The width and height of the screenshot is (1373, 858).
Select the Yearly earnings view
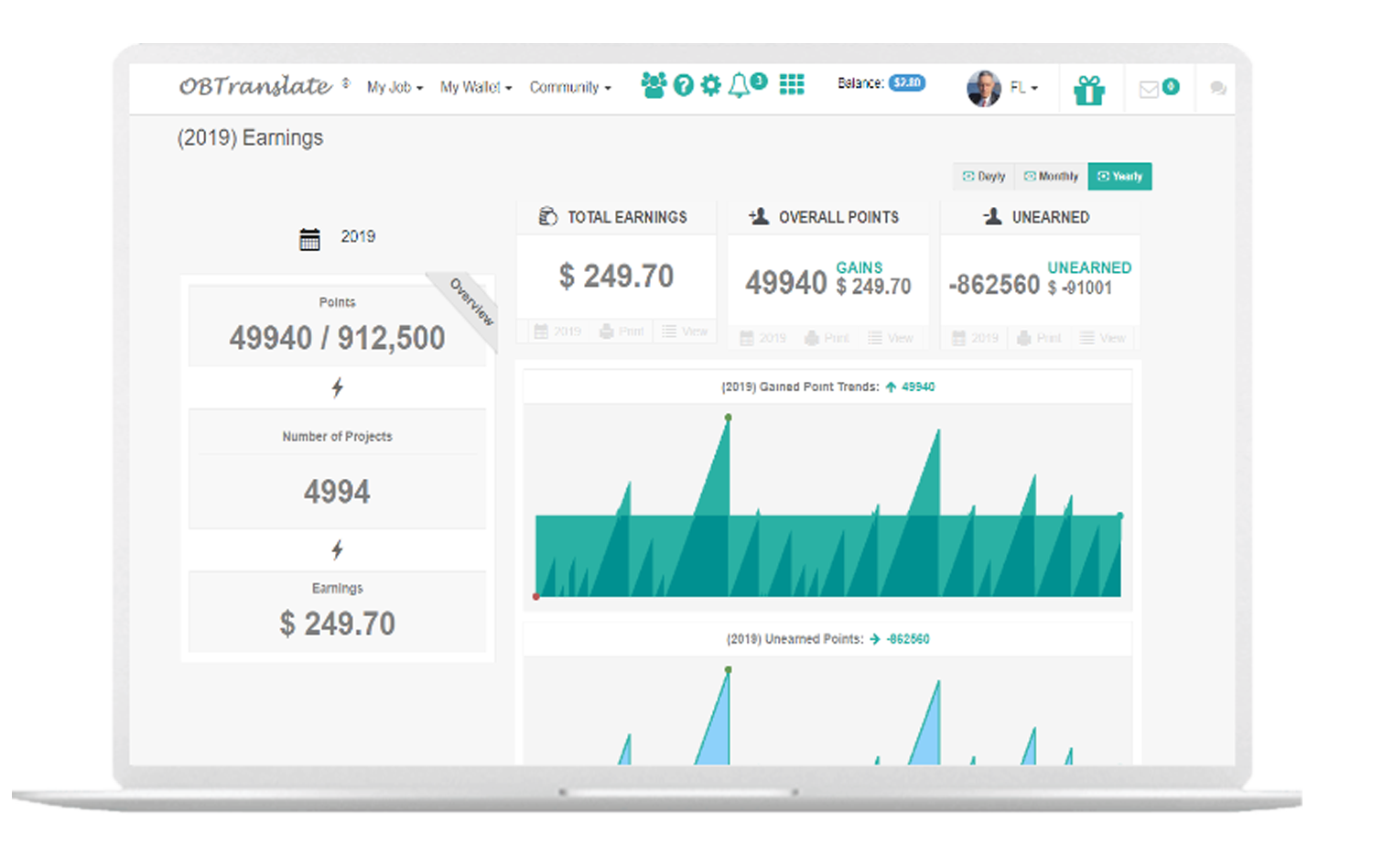coord(1119,176)
